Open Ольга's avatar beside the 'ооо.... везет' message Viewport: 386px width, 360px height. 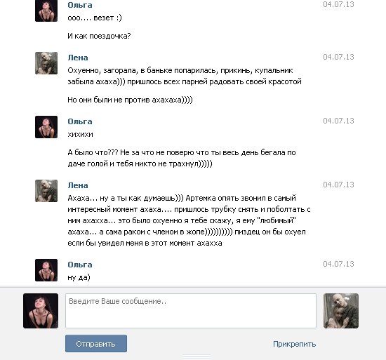46,11
